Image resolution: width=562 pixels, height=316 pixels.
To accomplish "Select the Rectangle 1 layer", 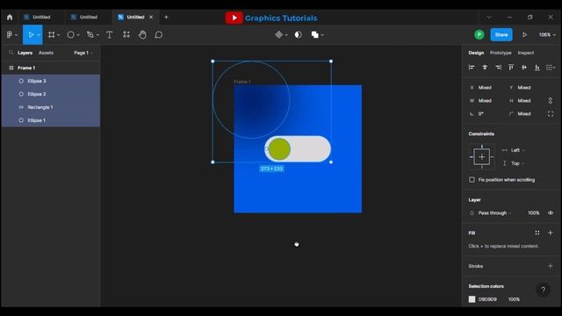I will (x=51, y=107).
